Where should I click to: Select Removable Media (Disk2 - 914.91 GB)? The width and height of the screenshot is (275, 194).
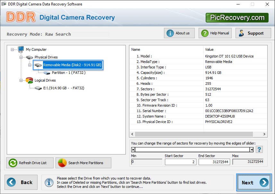tap(72, 65)
